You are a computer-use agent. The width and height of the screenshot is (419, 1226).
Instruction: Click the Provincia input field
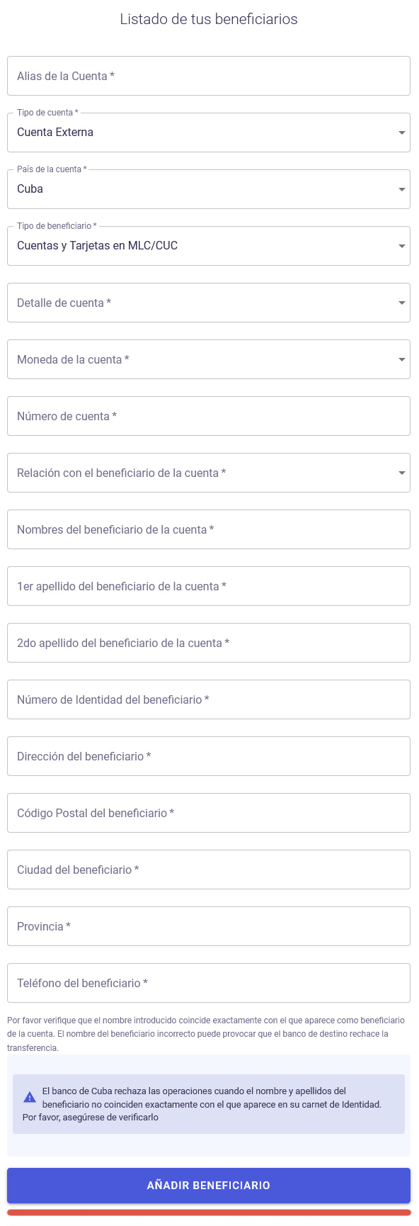coord(209,926)
